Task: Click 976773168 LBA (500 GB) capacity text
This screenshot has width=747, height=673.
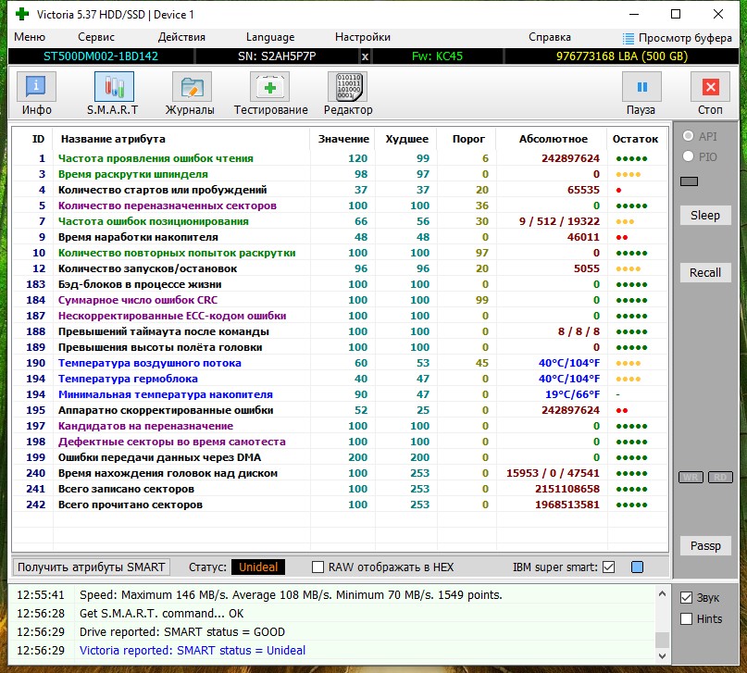Action: pos(622,56)
